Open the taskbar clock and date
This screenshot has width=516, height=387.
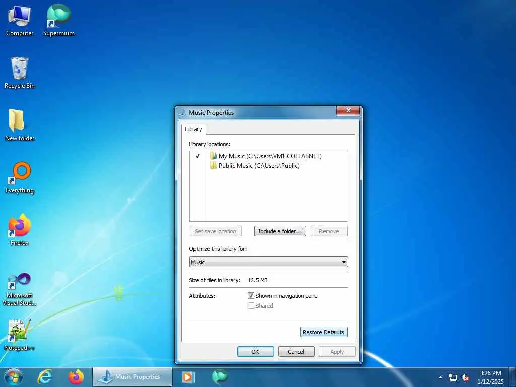click(490, 377)
